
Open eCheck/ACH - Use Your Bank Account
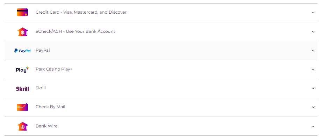pyautogui.click(x=76, y=31)
